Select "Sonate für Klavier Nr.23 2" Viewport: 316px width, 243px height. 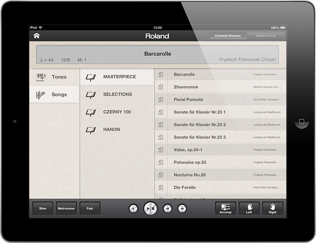(220, 125)
